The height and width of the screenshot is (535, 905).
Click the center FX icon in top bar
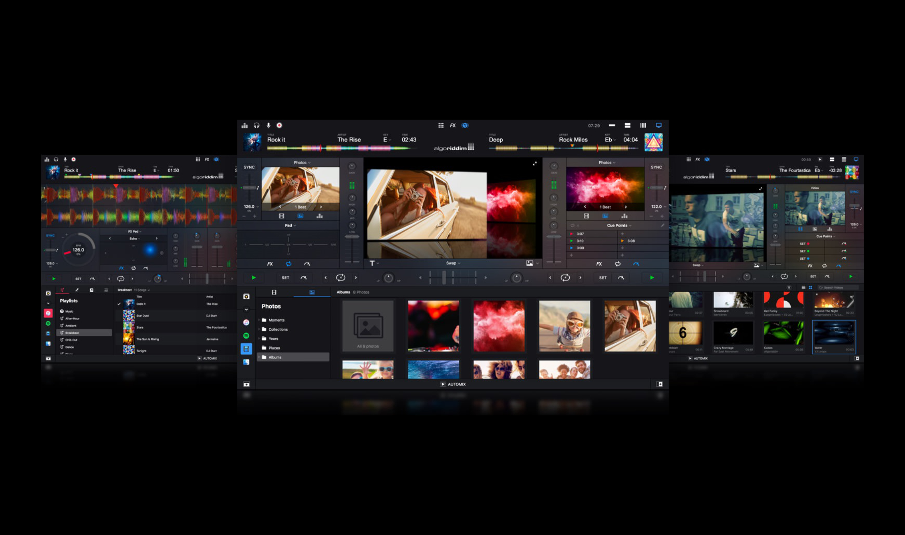pos(452,126)
